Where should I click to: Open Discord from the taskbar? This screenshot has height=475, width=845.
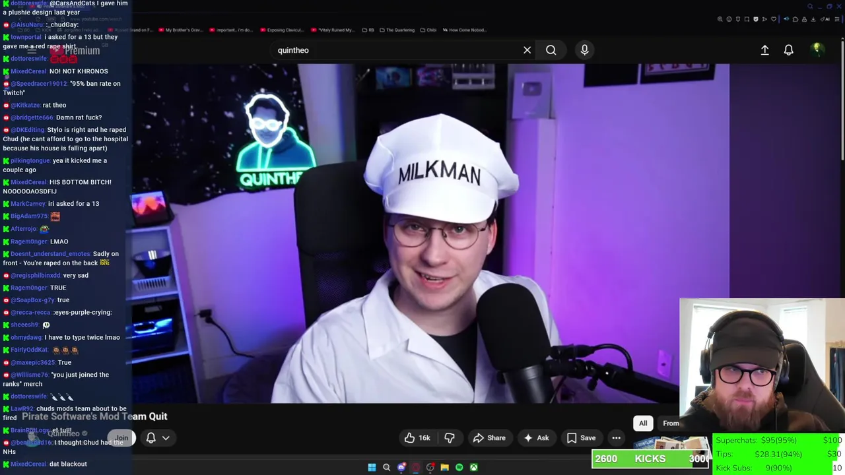coord(401,467)
